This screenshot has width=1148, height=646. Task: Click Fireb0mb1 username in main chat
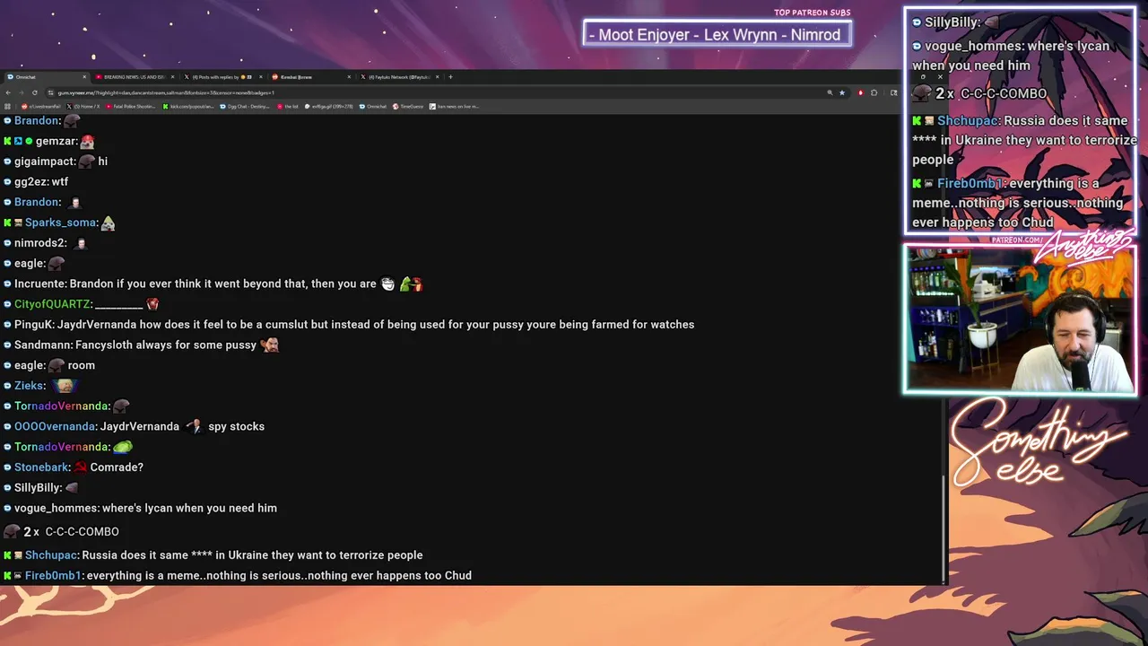pos(53,575)
